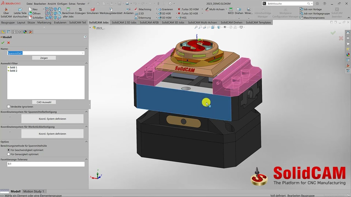Open the SolidWorks options gear
The height and width of the screenshot is (197, 351).
pyautogui.click(x=170, y=4)
